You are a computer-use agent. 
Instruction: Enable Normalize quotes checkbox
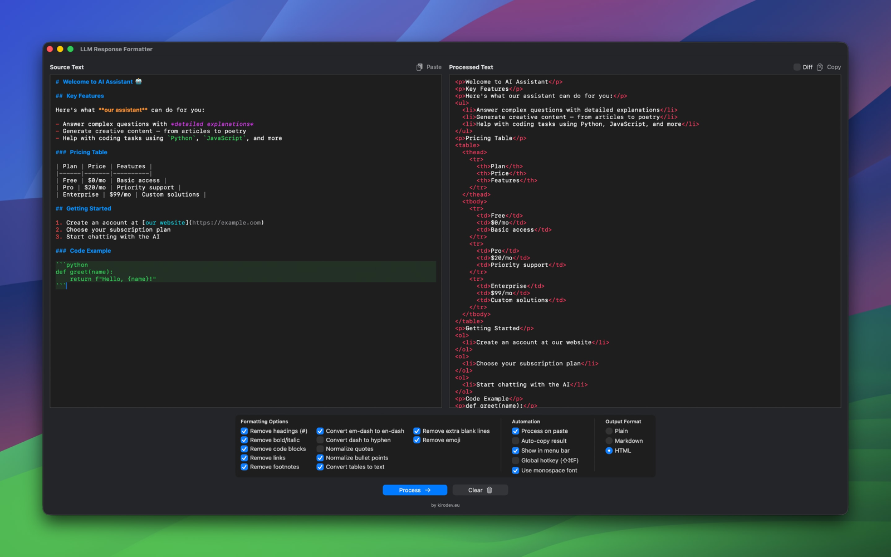pos(320,449)
